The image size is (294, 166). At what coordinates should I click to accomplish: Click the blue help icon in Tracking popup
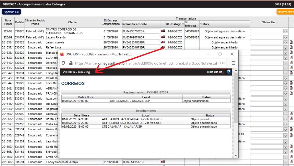coord(229,72)
